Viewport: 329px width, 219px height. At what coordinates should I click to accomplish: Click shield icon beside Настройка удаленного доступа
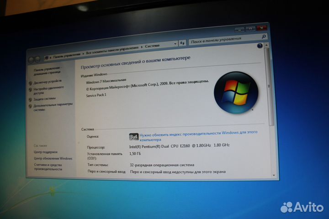pyautogui.click(x=31, y=90)
